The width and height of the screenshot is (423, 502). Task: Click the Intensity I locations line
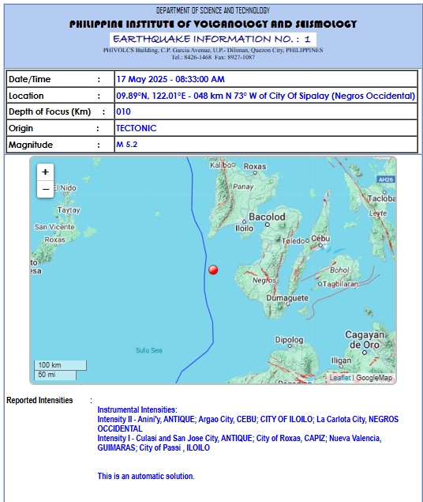point(240,443)
